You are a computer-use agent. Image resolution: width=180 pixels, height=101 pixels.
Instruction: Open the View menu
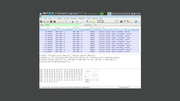[50, 19]
